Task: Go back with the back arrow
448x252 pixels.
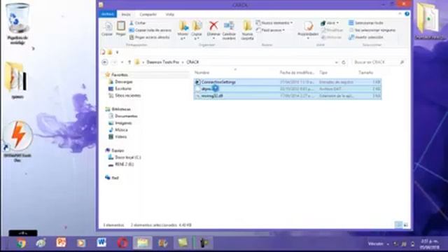Action: tap(104, 62)
